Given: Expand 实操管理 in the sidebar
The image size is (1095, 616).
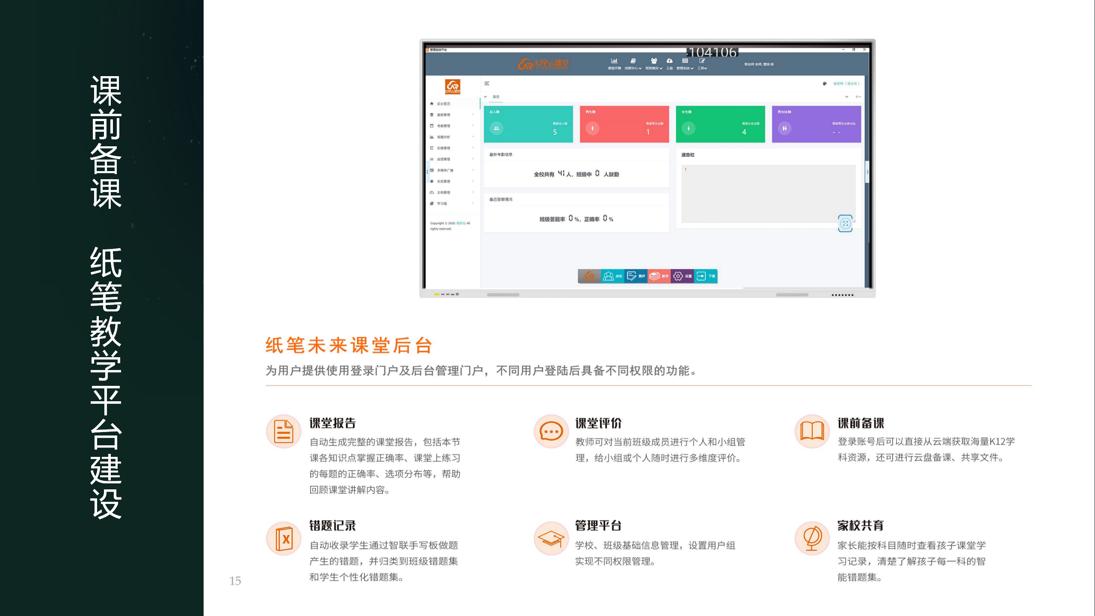Looking at the screenshot, I should (452, 148).
